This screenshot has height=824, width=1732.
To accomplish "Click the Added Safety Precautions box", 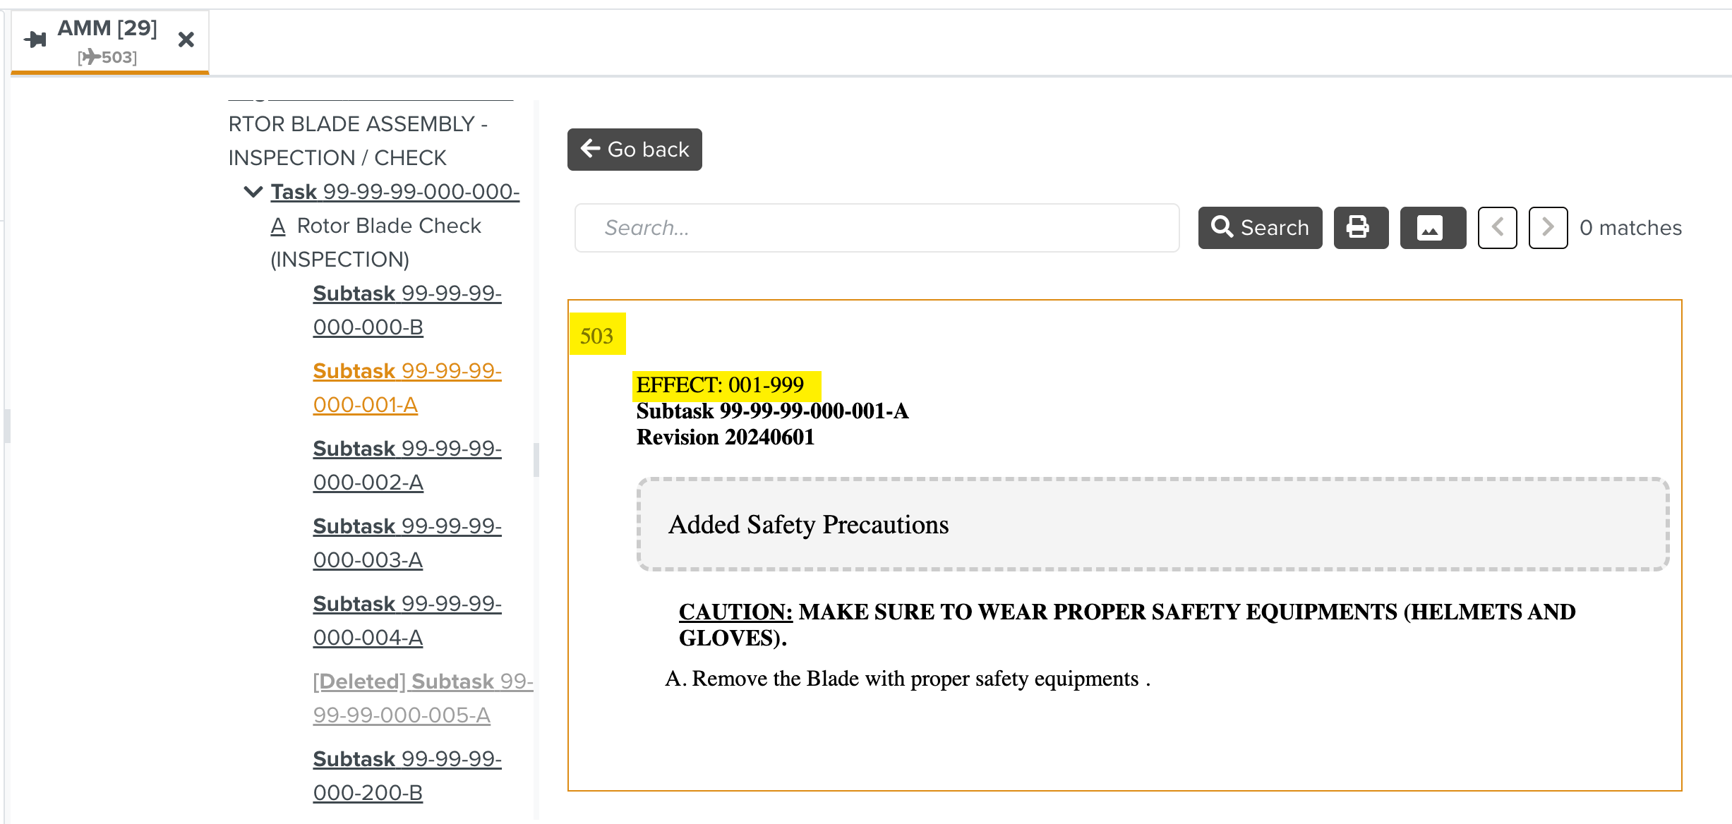I will click(1153, 524).
